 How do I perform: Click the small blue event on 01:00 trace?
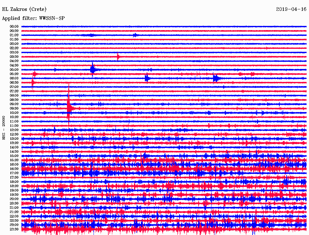coord(135,35)
